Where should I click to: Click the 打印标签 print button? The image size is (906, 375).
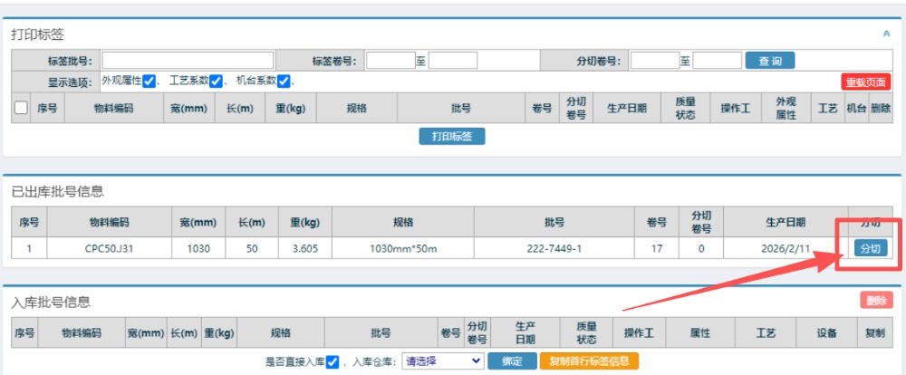click(x=452, y=136)
